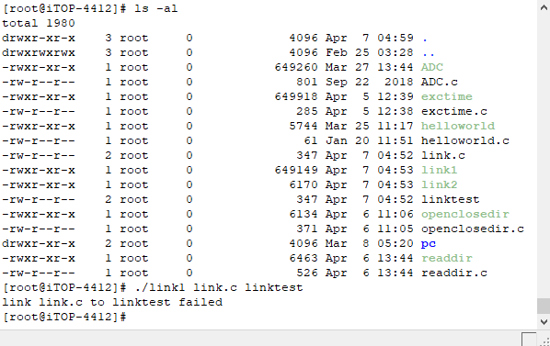The height and width of the screenshot is (346, 550).
Task: Click the 'link link.c to linktest failed' message
Action: (x=112, y=302)
